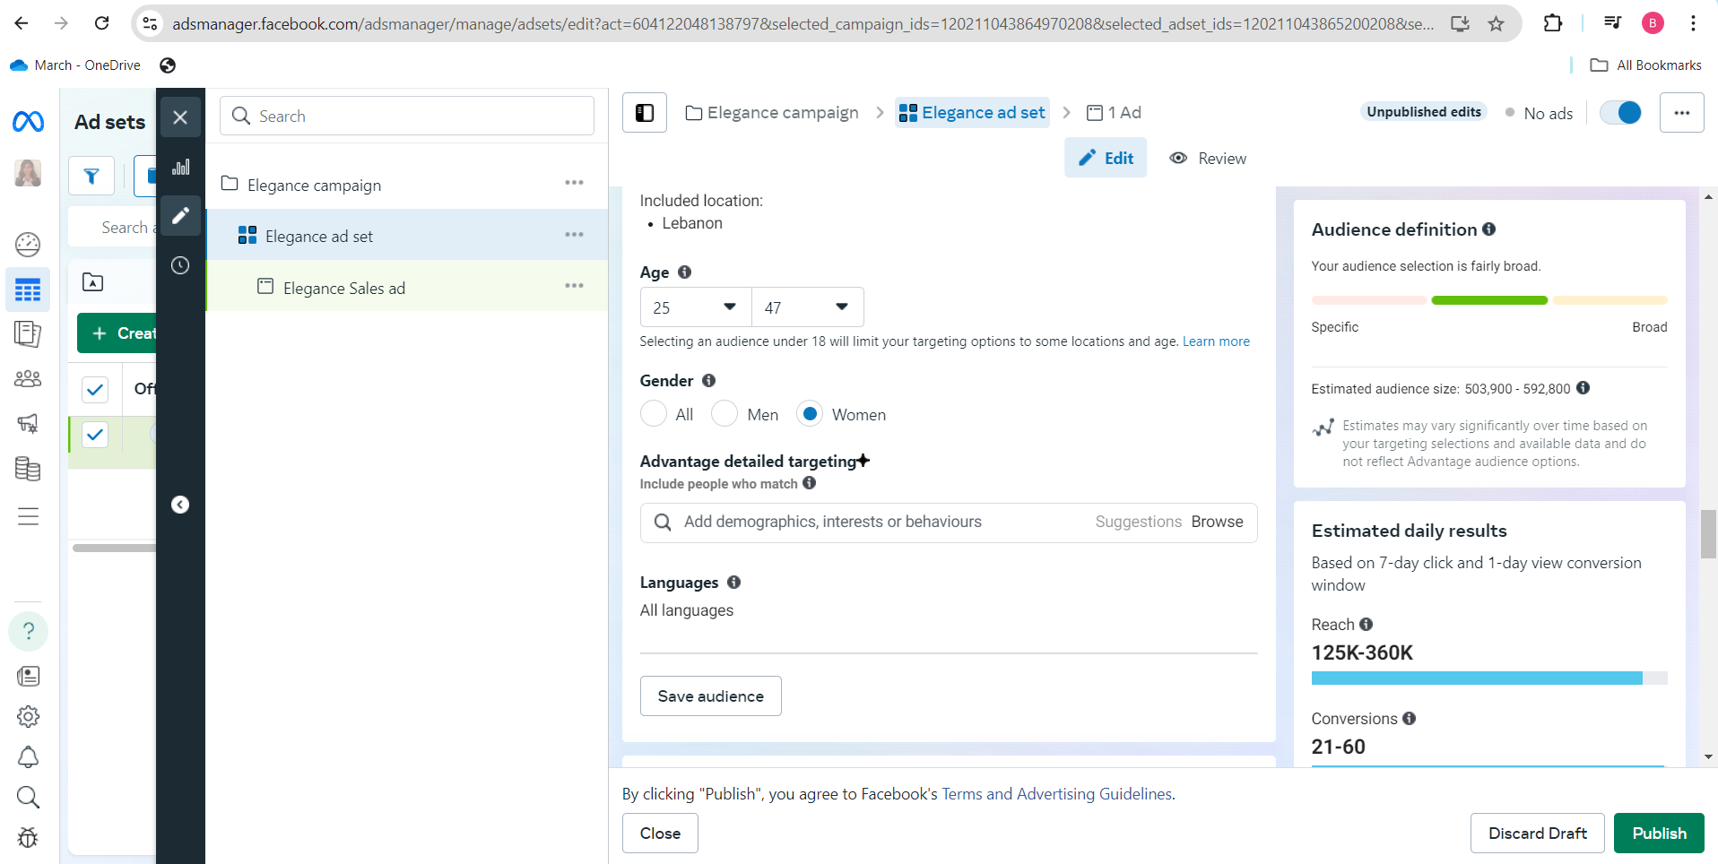Image resolution: width=1718 pixels, height=864 pixels.
Task: Open the March - OneDrive bookmark
Action: coord(75,65)
